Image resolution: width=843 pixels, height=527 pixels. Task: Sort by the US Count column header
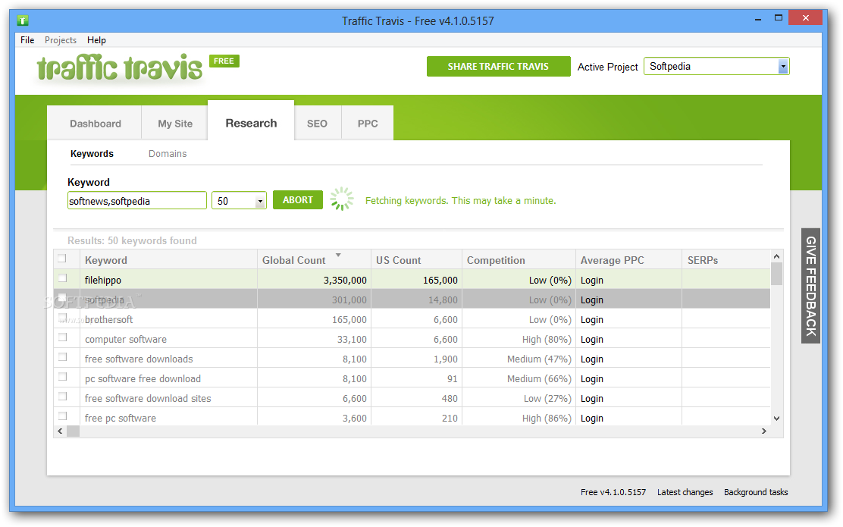click(x=417, y=260)
